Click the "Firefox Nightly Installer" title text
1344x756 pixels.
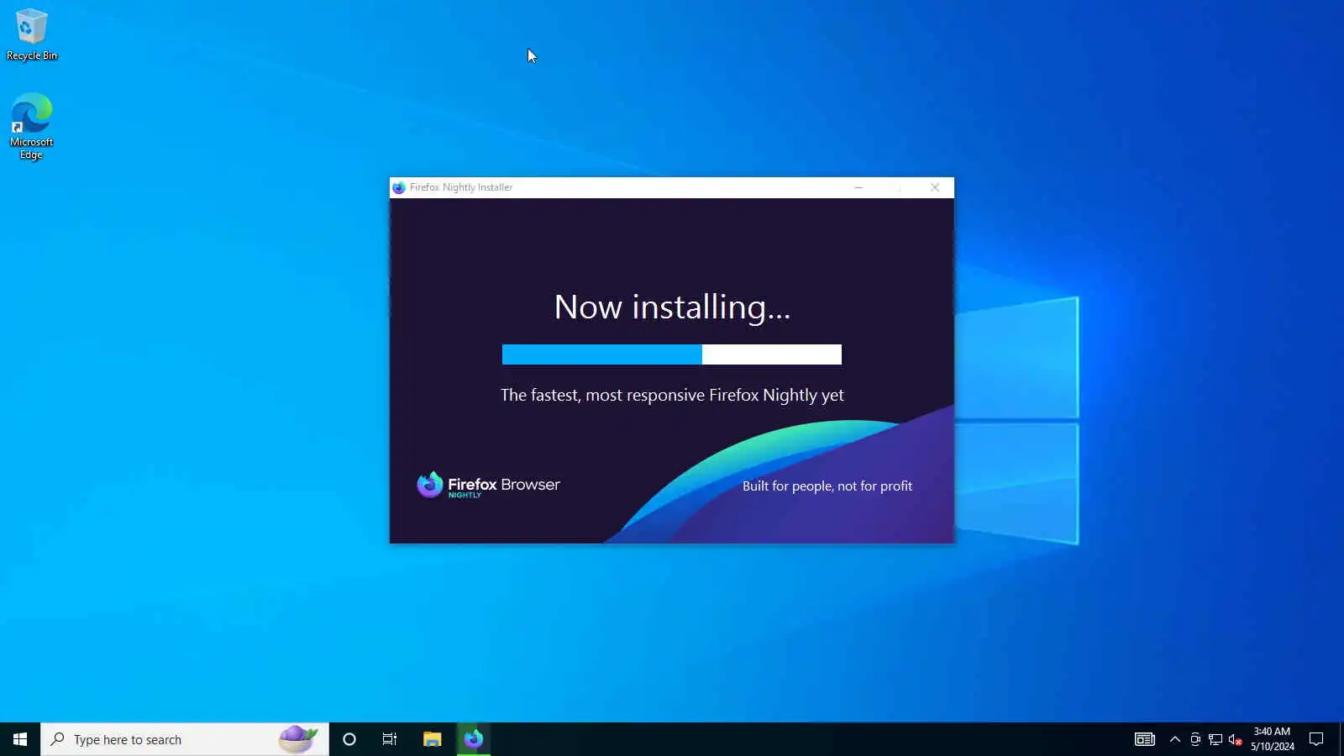point(461,187)
